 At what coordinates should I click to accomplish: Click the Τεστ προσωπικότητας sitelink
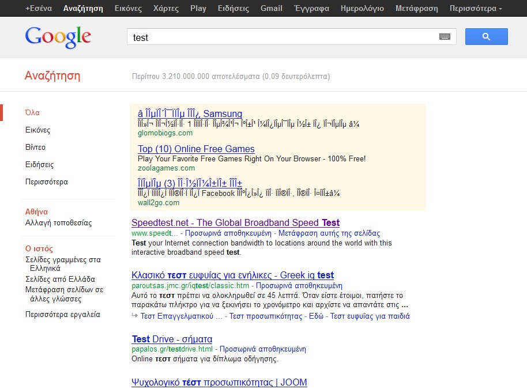[x=266, y=316]
